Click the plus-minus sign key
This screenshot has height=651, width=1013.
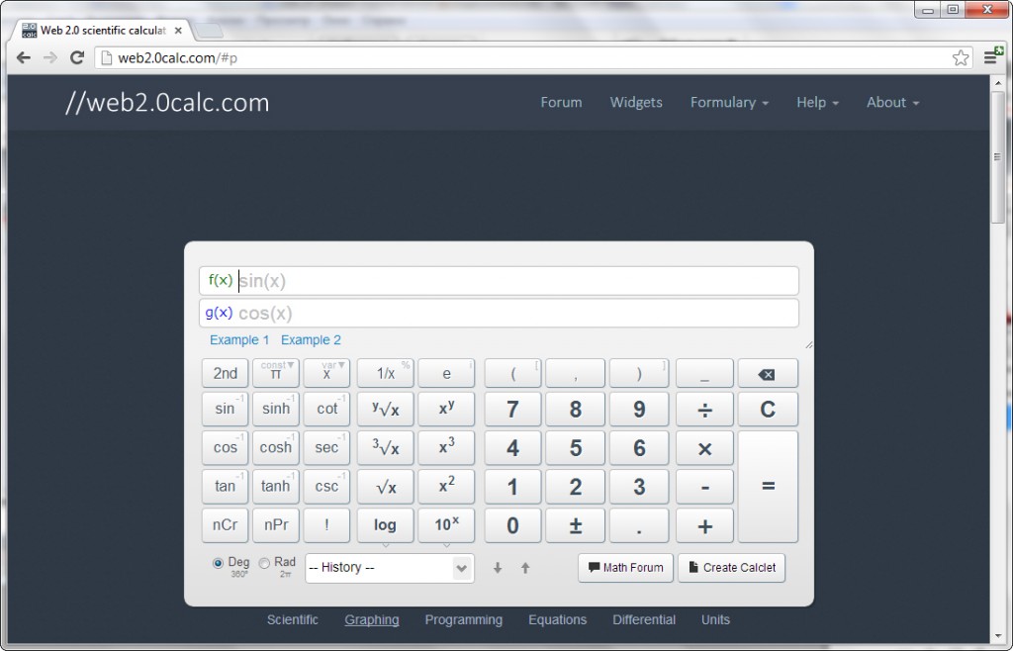pyautogui.click(x=575, y=525)
